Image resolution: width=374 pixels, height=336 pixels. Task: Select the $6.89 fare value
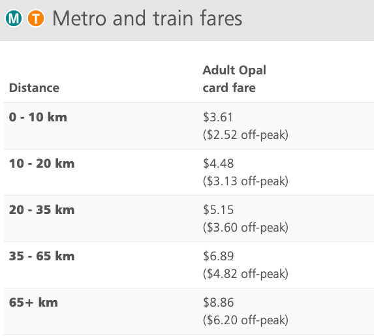pyautogui.click(x=218, y=256)
